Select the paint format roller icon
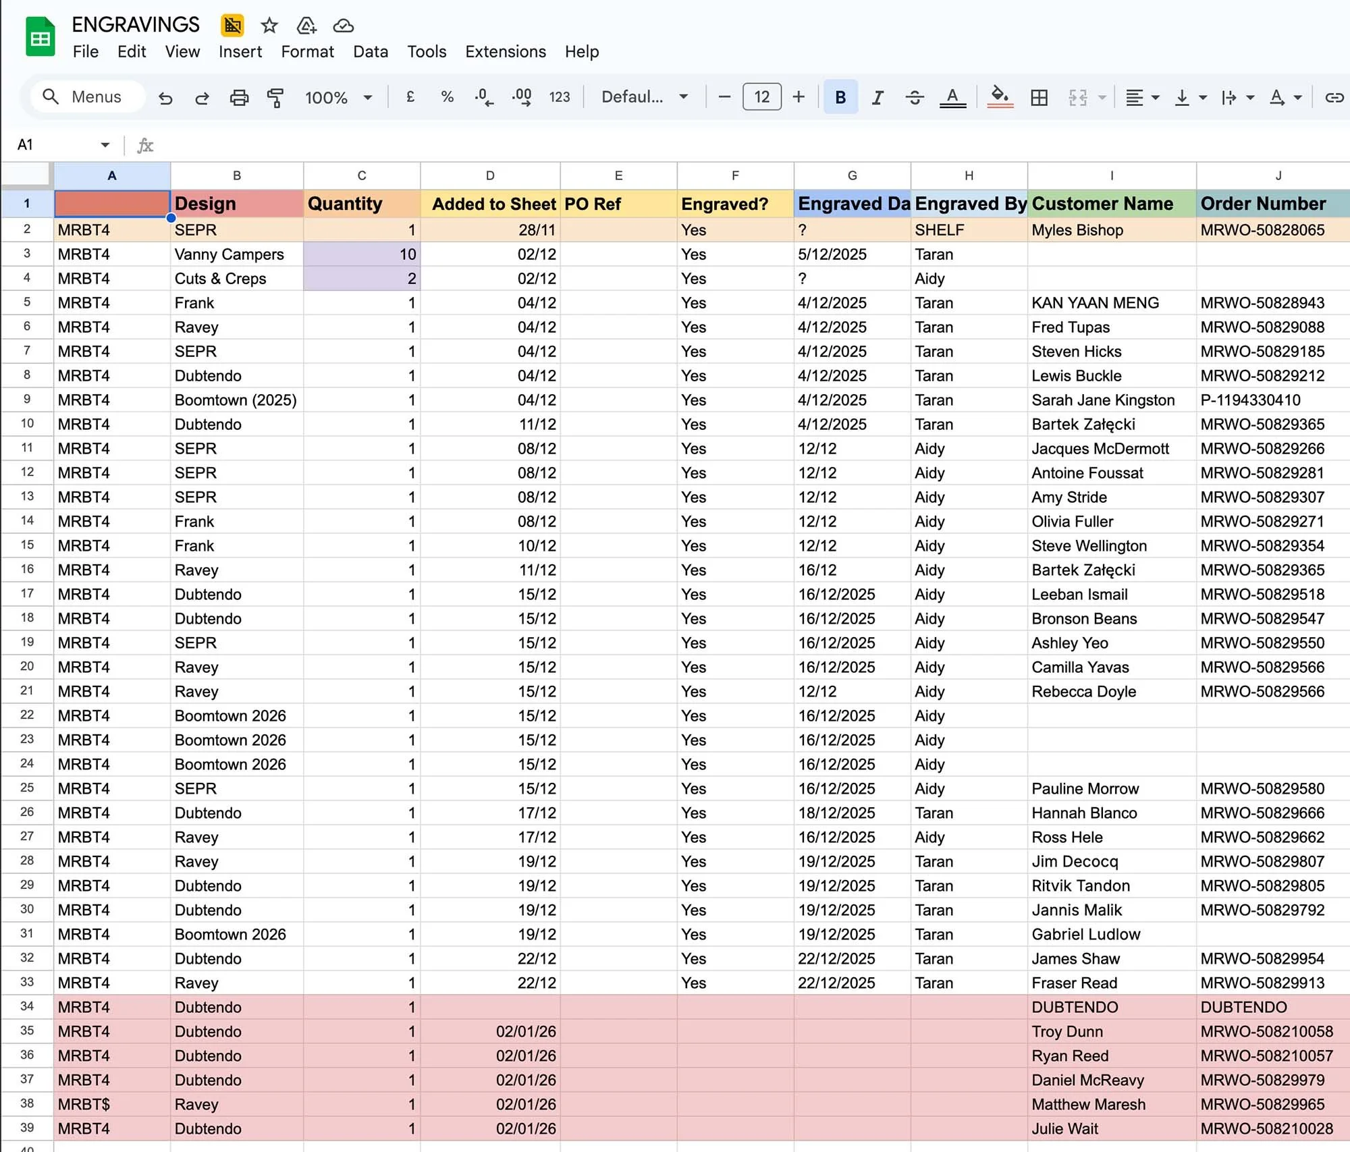The height and width of the screenshot is (1152, 1350). tap(275, 98)
